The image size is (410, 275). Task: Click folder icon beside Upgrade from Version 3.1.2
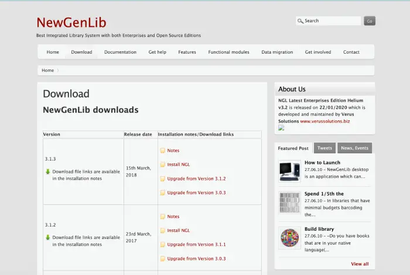163,179
